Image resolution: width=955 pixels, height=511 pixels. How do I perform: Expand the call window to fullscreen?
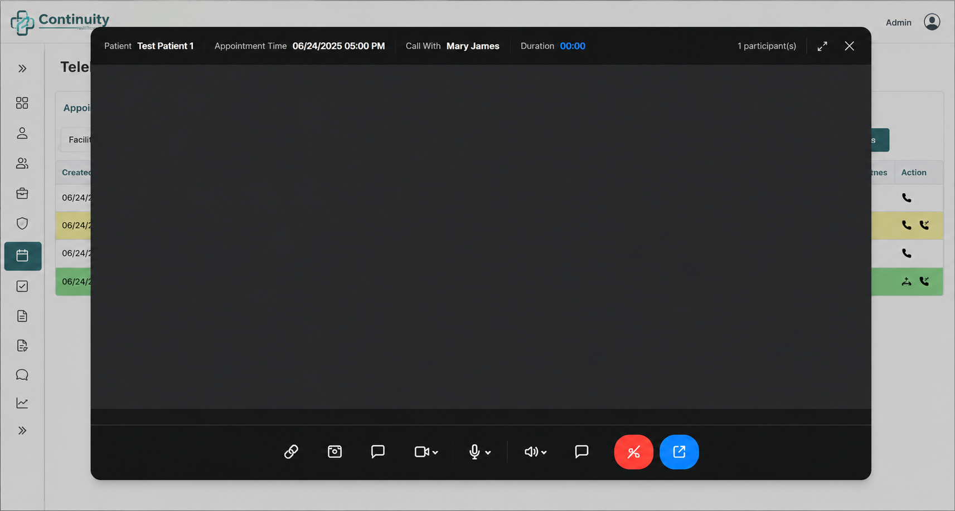coord(822,46)
